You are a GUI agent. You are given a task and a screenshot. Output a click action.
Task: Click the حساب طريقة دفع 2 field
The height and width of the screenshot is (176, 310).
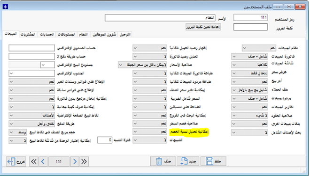[x=31, y=56]
